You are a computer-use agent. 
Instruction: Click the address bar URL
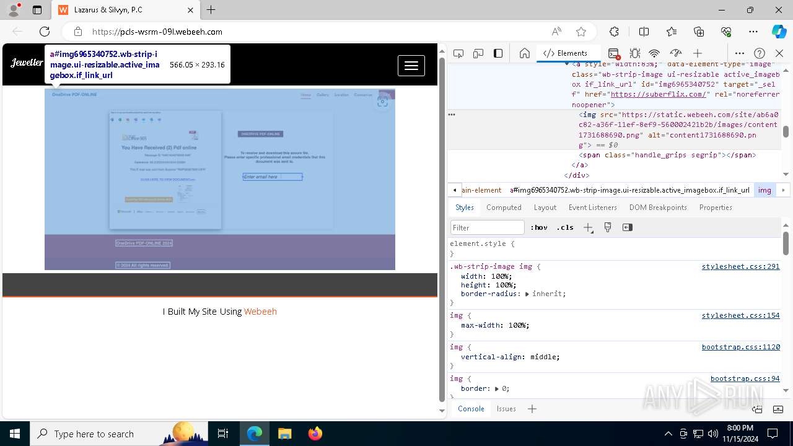[157, 32]
